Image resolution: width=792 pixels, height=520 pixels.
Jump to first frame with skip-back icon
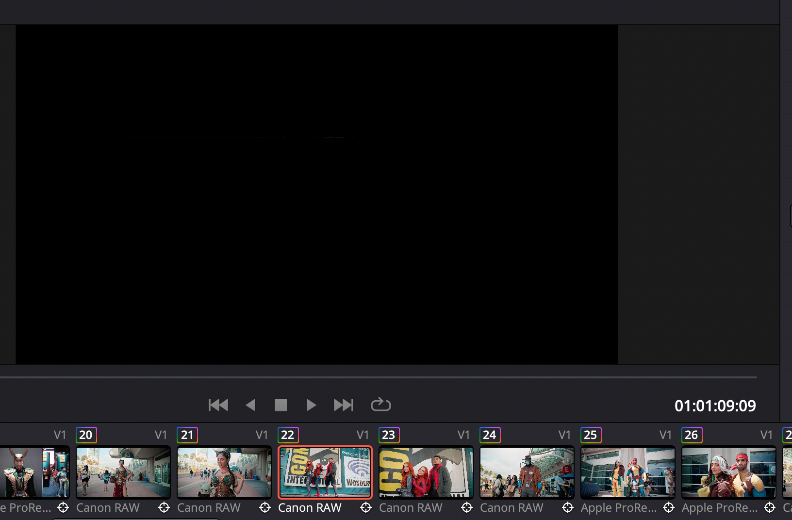218,405
